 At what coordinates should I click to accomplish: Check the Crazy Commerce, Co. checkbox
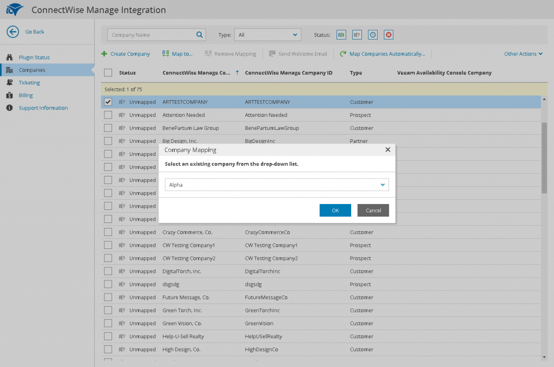tap(108, 232)
